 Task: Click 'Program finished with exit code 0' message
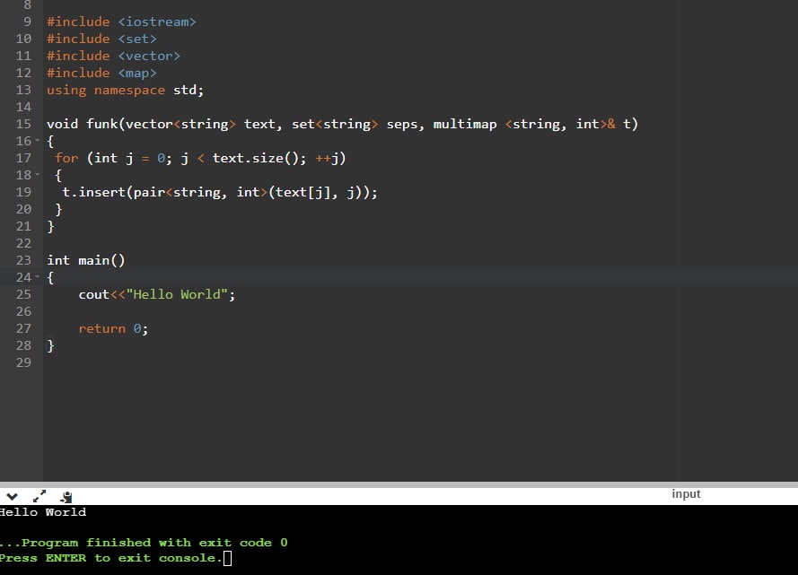tap(154, 543)
